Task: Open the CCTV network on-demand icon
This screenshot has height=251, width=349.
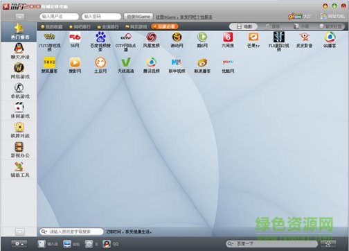Action: [126, 37]
